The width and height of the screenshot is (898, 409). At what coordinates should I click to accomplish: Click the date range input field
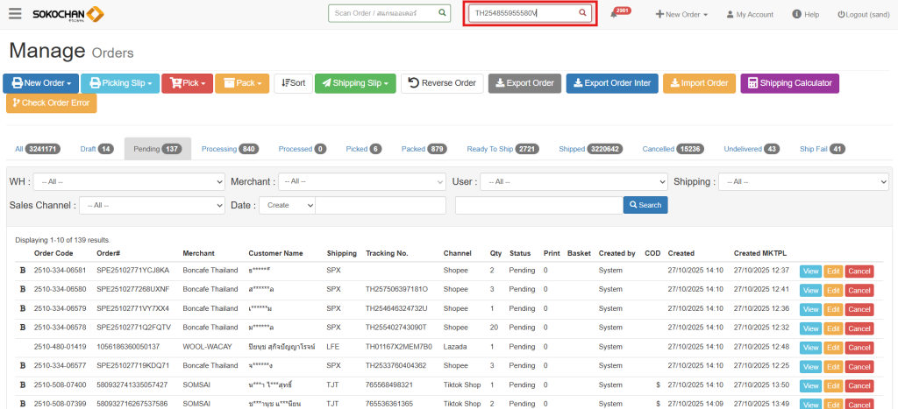pyautogui.click(x=379, y=205)
